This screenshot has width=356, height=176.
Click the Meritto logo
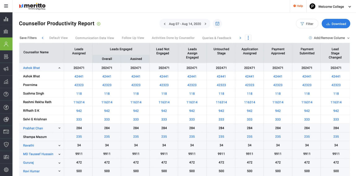[32, 6]
